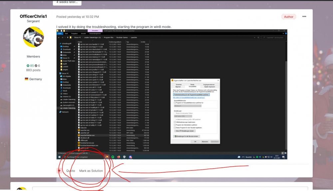
Task: Tick the Programm im Kompatibilitätsmodus ausführen checkbox
Action: coord(175,103)
